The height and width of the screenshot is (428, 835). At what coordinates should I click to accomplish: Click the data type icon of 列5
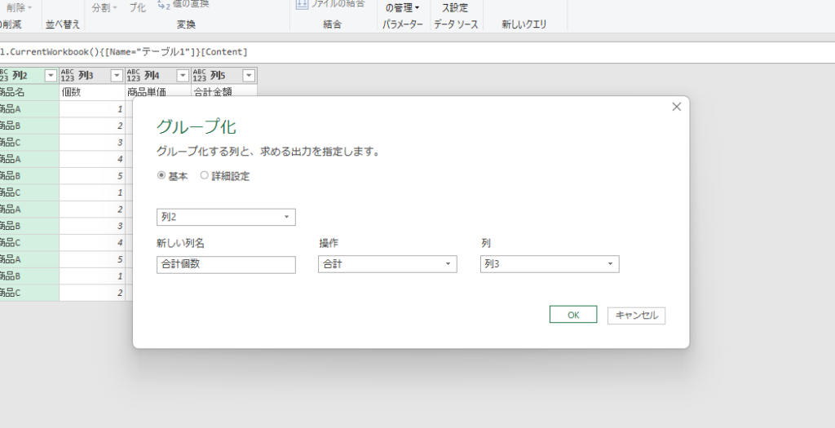point(200,76)
